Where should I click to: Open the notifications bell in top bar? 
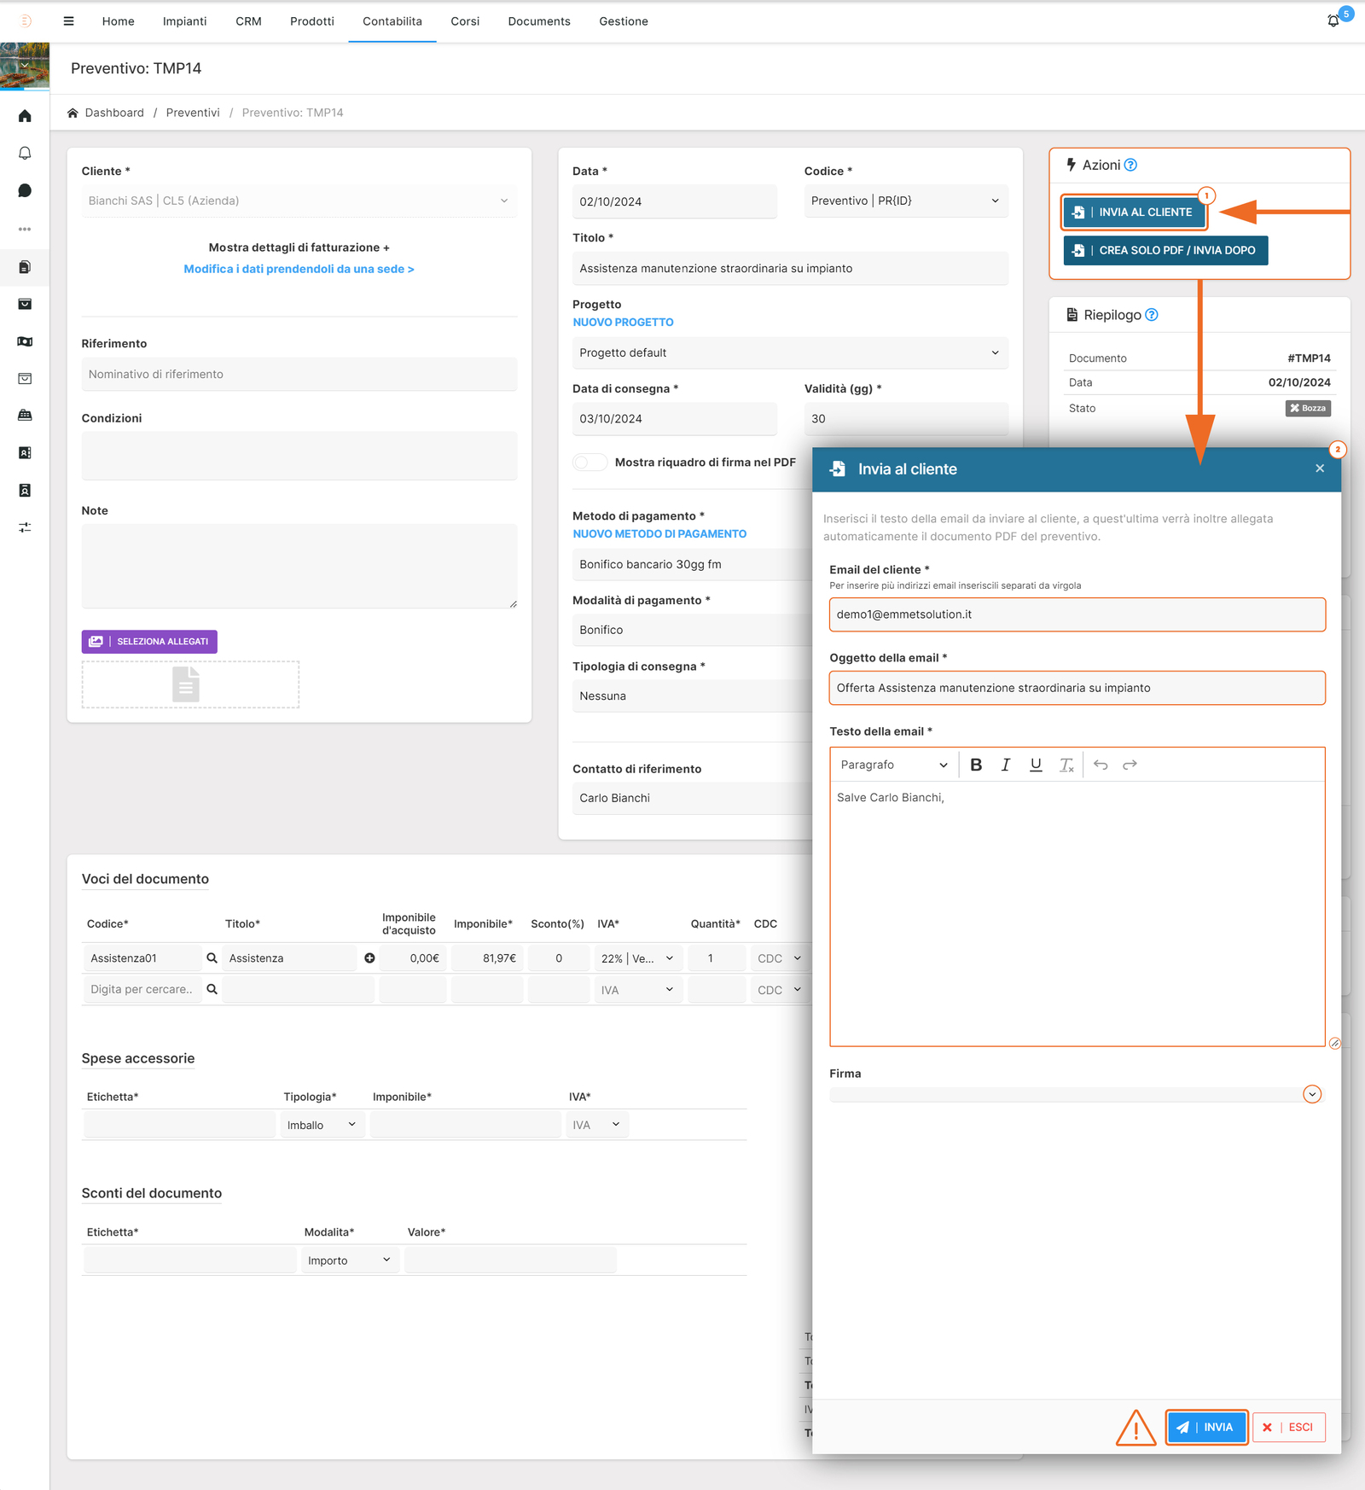1333,20
